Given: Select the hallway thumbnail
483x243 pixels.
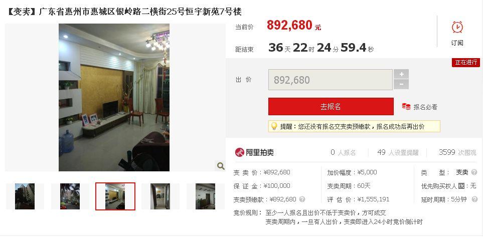Looking at the screenshot, I should [160, 196].
